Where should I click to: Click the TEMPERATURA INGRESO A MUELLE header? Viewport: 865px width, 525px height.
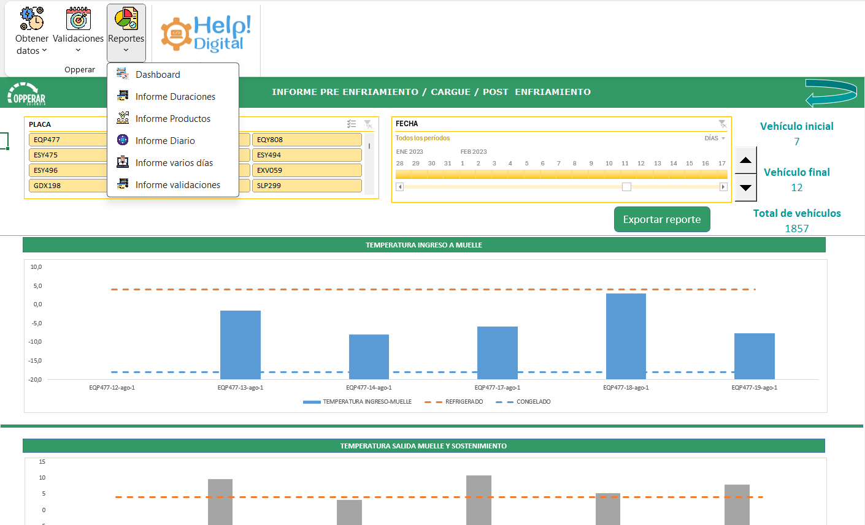tap(424, 245)
